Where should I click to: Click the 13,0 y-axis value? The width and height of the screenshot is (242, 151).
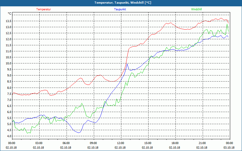coord(9,27)
